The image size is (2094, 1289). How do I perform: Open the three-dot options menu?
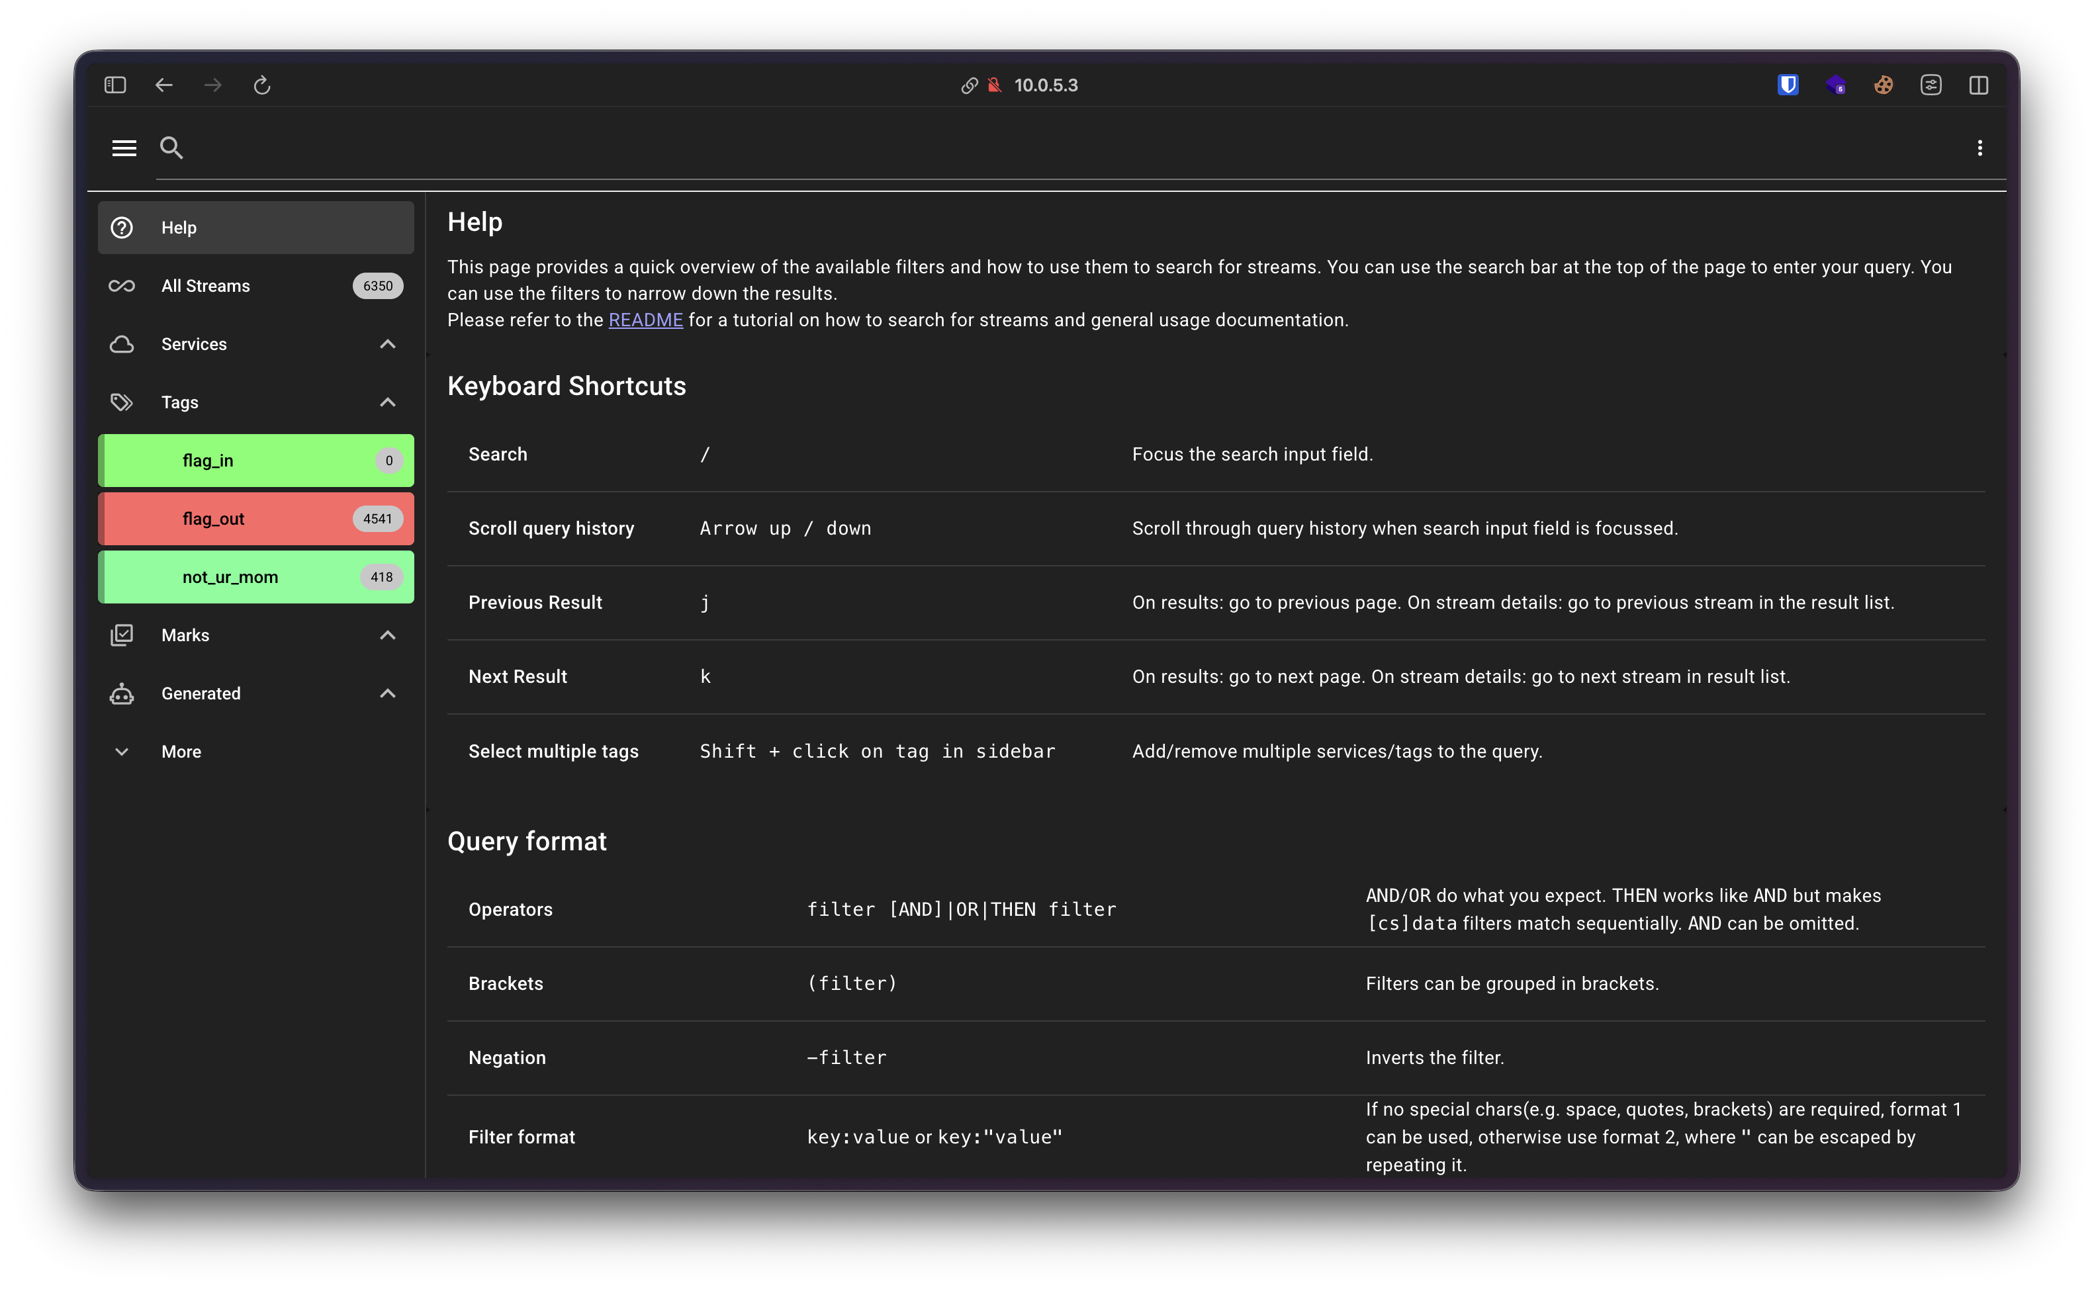pyautogui.click(x=1980, y=148)
